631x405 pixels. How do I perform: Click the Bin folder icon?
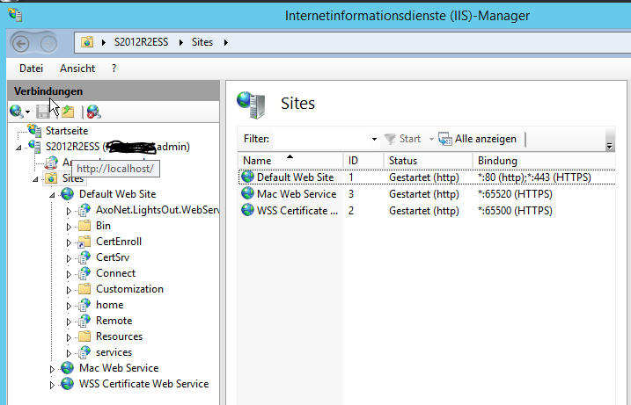(84, 226)
